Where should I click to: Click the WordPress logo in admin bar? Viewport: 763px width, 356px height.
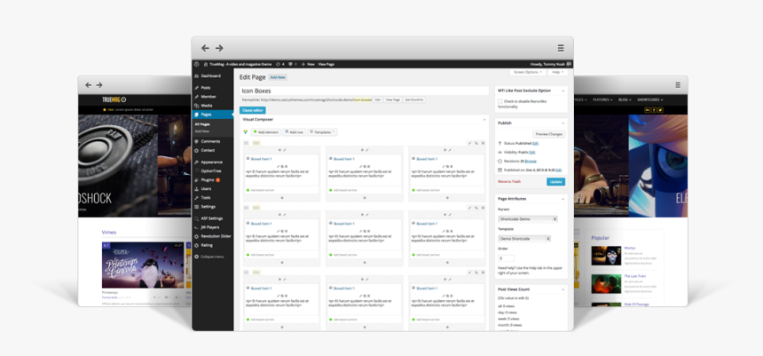pos(197,64)
